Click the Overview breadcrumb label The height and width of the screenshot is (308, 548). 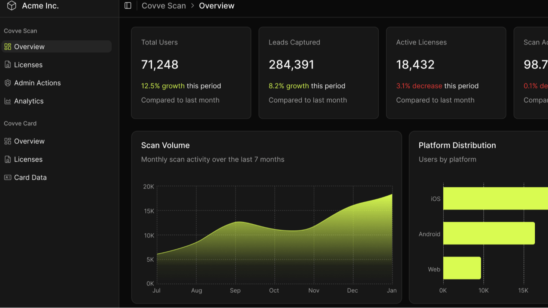[x=217, y=6]
